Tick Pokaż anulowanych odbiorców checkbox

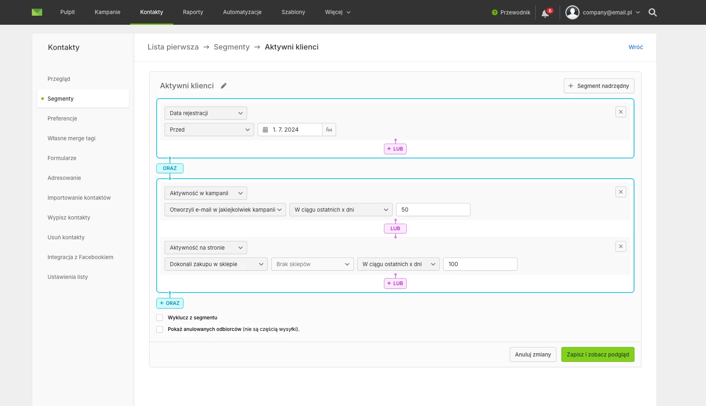click(160, 329)
